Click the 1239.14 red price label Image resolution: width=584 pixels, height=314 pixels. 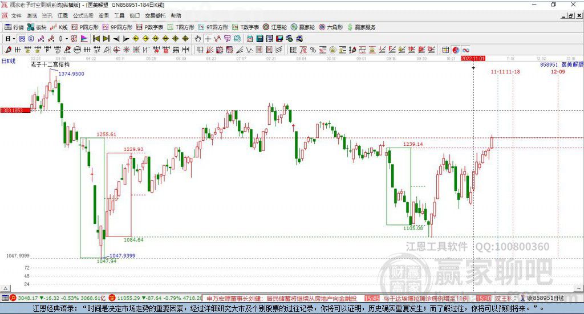pos(413,144)
